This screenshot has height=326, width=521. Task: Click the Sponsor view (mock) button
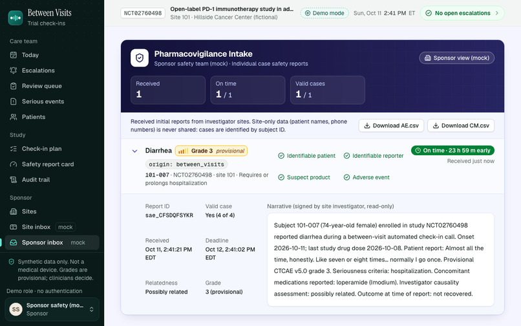(456, 58)
